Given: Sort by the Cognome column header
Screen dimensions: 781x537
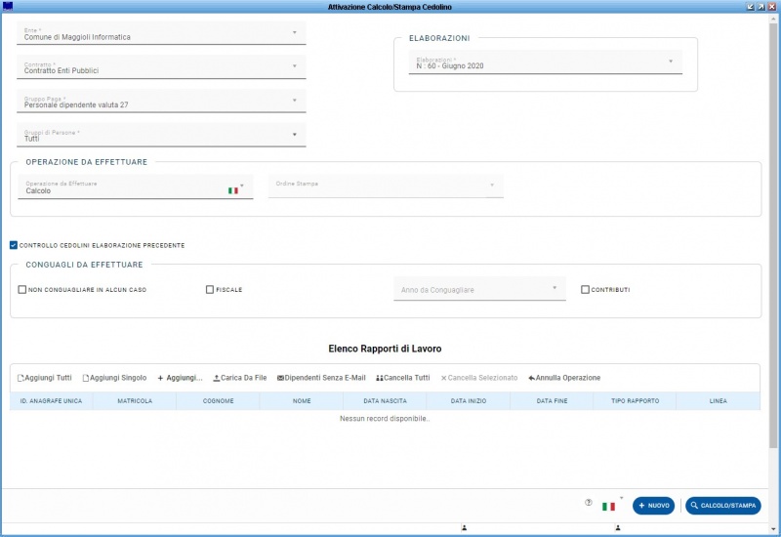Looking at the screenshot, I should pos(218,401).
